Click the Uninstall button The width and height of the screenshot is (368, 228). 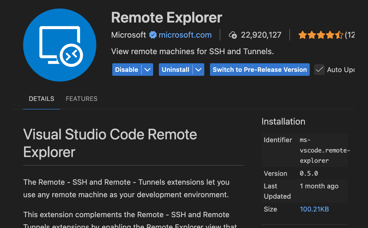pyautogui.click(x=175, y=70)
